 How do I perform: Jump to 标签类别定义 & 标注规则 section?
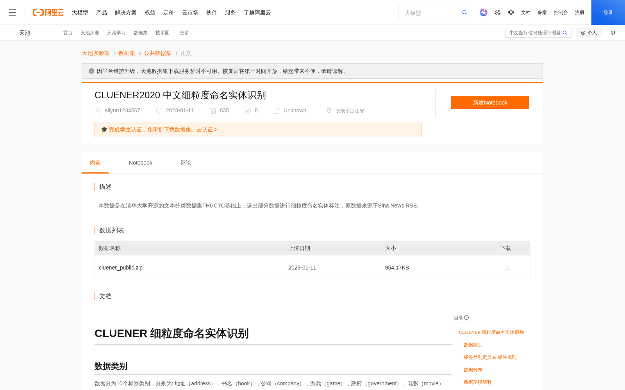click(490, 357)
